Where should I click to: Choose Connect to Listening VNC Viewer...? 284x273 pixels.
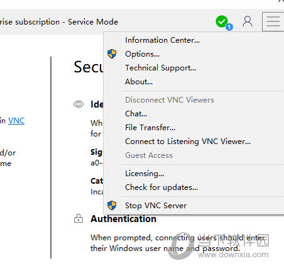(188, 142)
